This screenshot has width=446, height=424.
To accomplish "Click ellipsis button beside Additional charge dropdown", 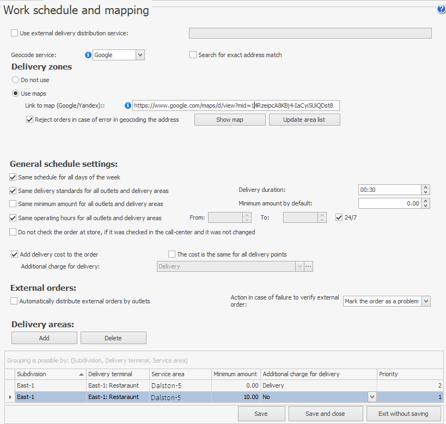I will 309,266.
